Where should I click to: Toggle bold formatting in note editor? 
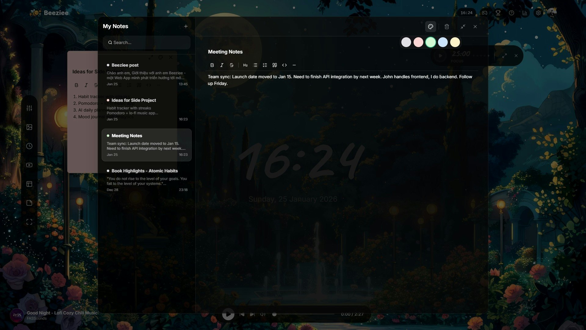point(212,65)
